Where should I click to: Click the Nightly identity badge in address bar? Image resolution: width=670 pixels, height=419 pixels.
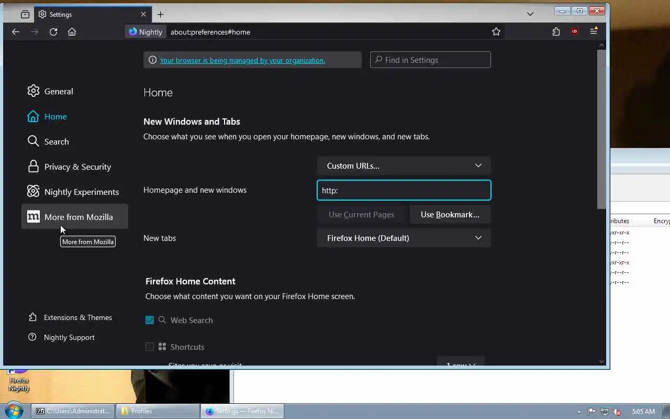tap(146, 32)
